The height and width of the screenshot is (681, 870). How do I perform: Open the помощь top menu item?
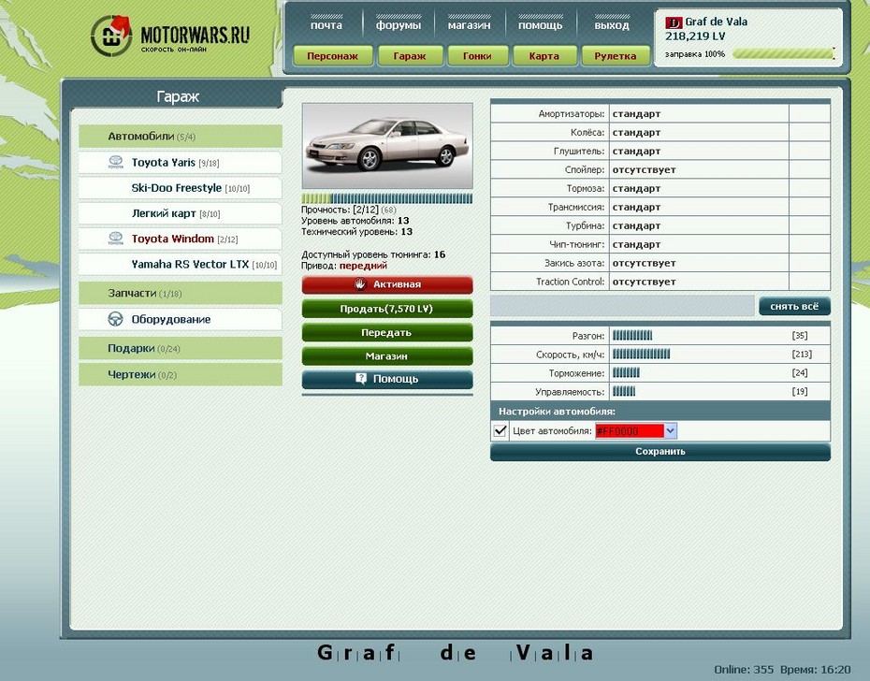point(541,25)
